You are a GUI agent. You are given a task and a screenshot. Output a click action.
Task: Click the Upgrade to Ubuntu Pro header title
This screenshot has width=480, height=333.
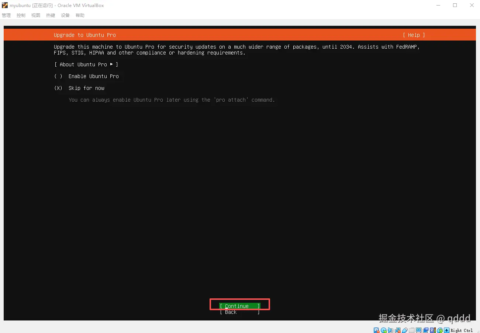pos(85,35)
